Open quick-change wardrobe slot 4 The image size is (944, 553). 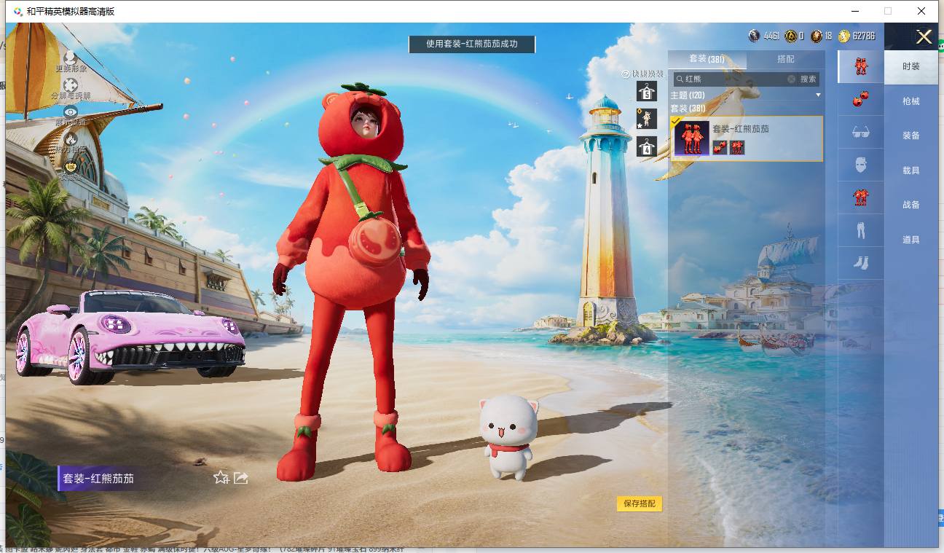(647, 146)
